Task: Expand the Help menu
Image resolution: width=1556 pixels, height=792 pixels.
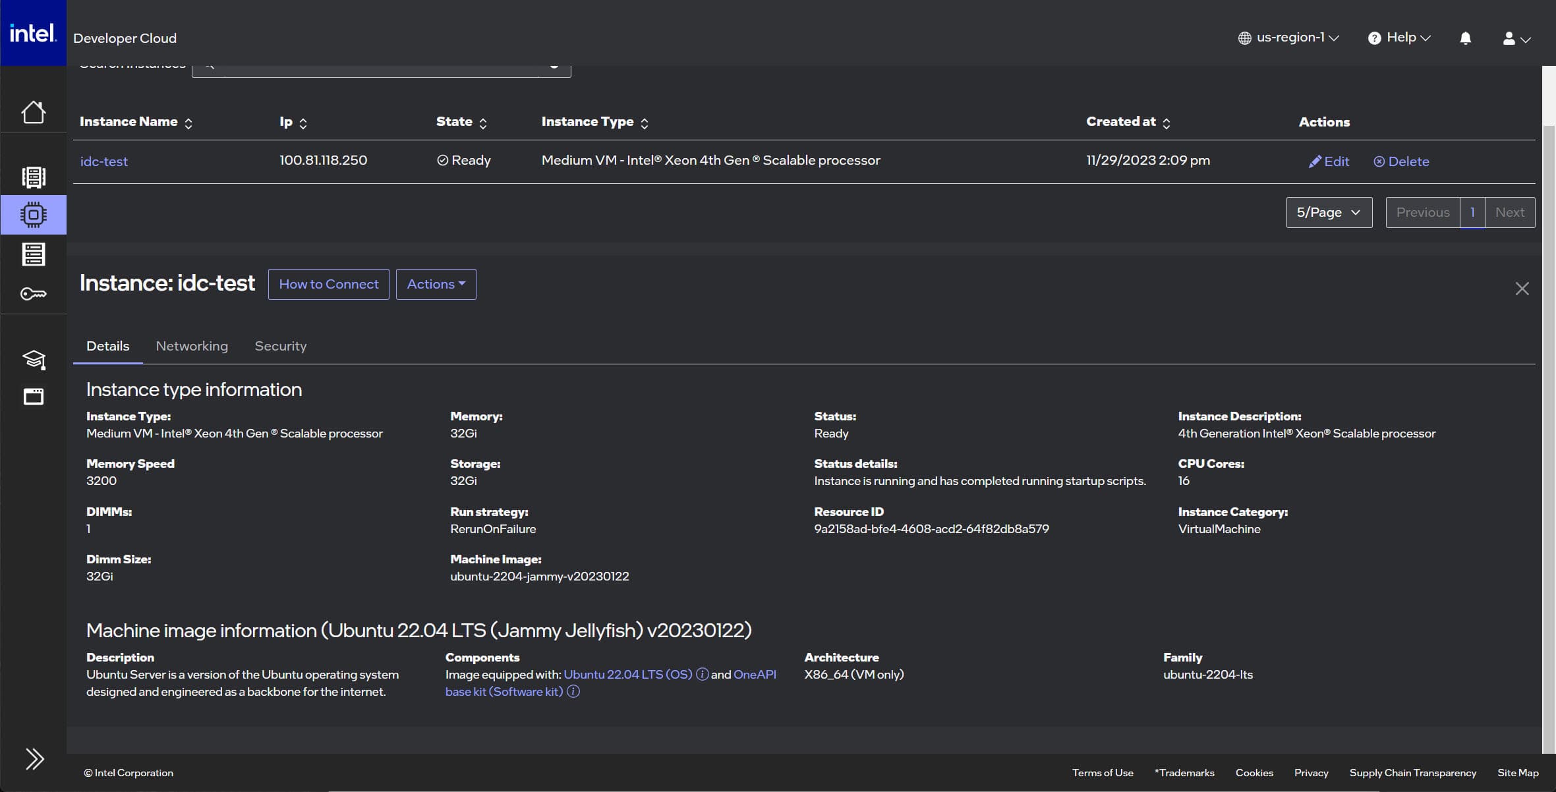Action: tap(1399, 38)
